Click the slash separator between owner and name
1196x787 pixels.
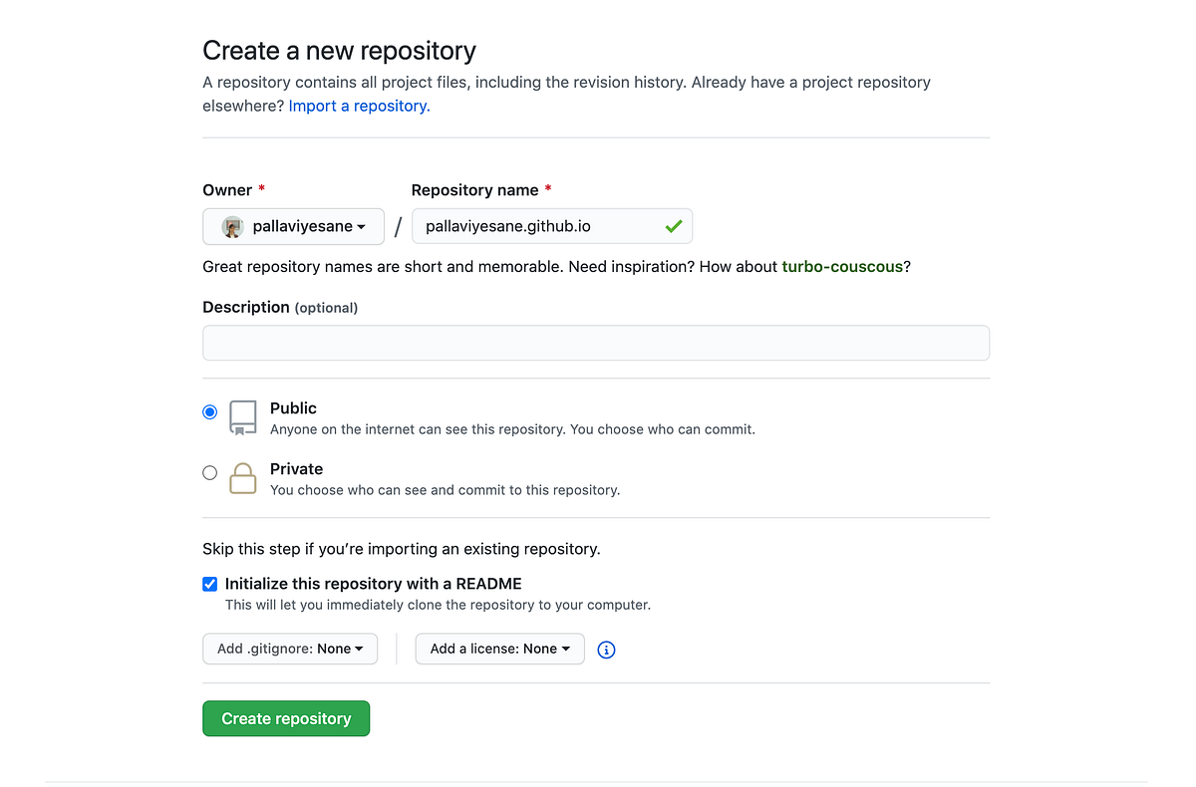click(x=398, y=226)
